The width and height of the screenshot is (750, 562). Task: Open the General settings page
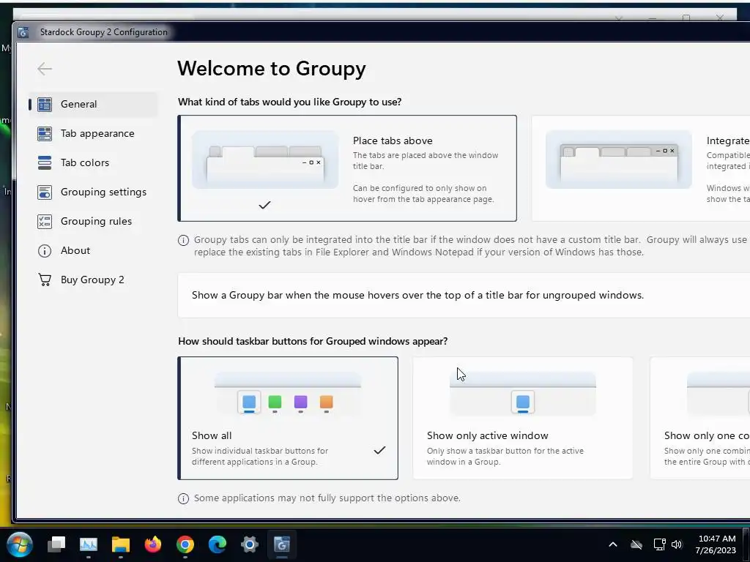click(93, 104)
